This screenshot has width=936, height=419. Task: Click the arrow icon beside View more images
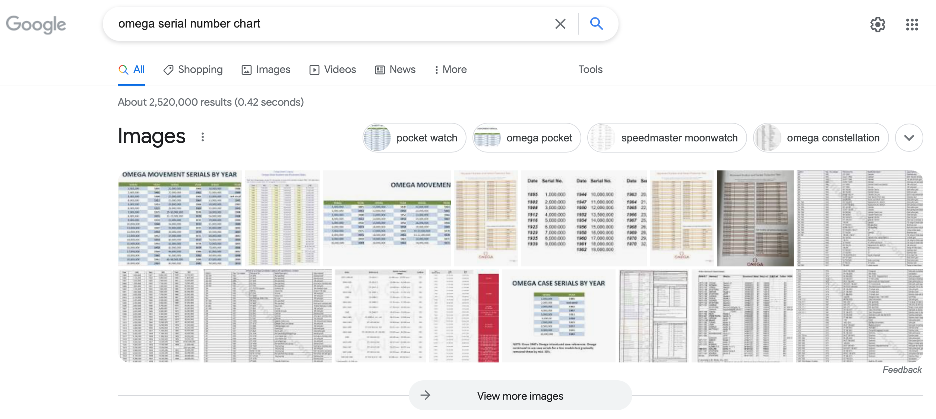coord(425,395)
